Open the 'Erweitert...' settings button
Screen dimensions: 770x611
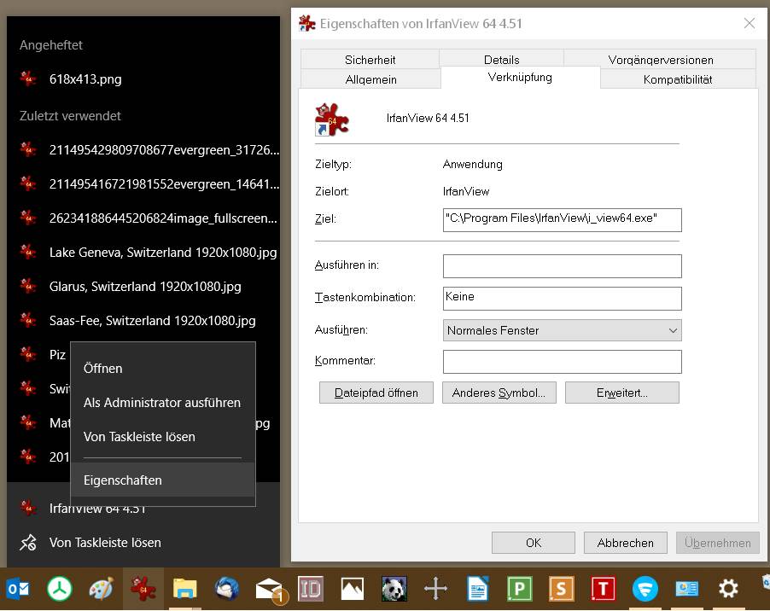tap(621, 393)
